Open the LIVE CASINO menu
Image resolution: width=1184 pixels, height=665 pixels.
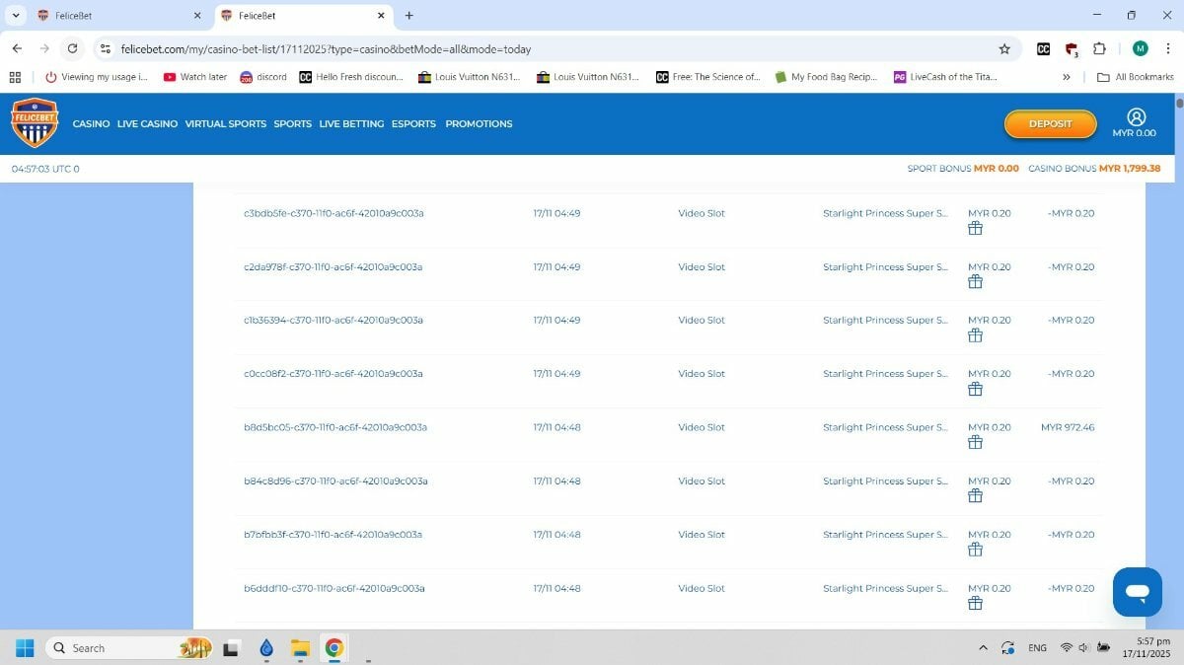pyautogui.click(x=147, y=124)
